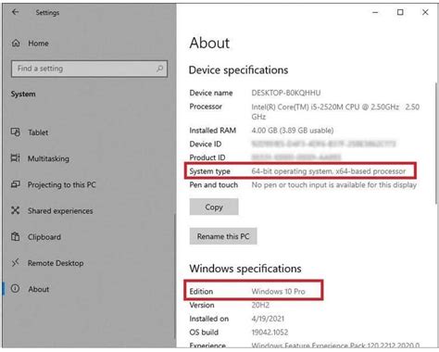Click the magnifier icon in search box
Image resolution: width=439 pixels, height=352 pixels.
tap(159, 69)
